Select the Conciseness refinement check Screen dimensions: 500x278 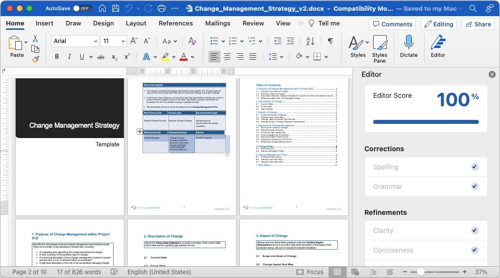[426, 250]
